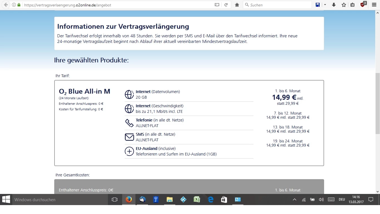The width and height of the screenshot is (380, 214).
Task: Click the 'Ihr Tarif:' label
Action: point(63,76)
